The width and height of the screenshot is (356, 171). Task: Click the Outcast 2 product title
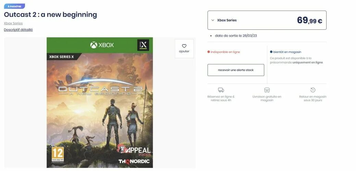50,15
